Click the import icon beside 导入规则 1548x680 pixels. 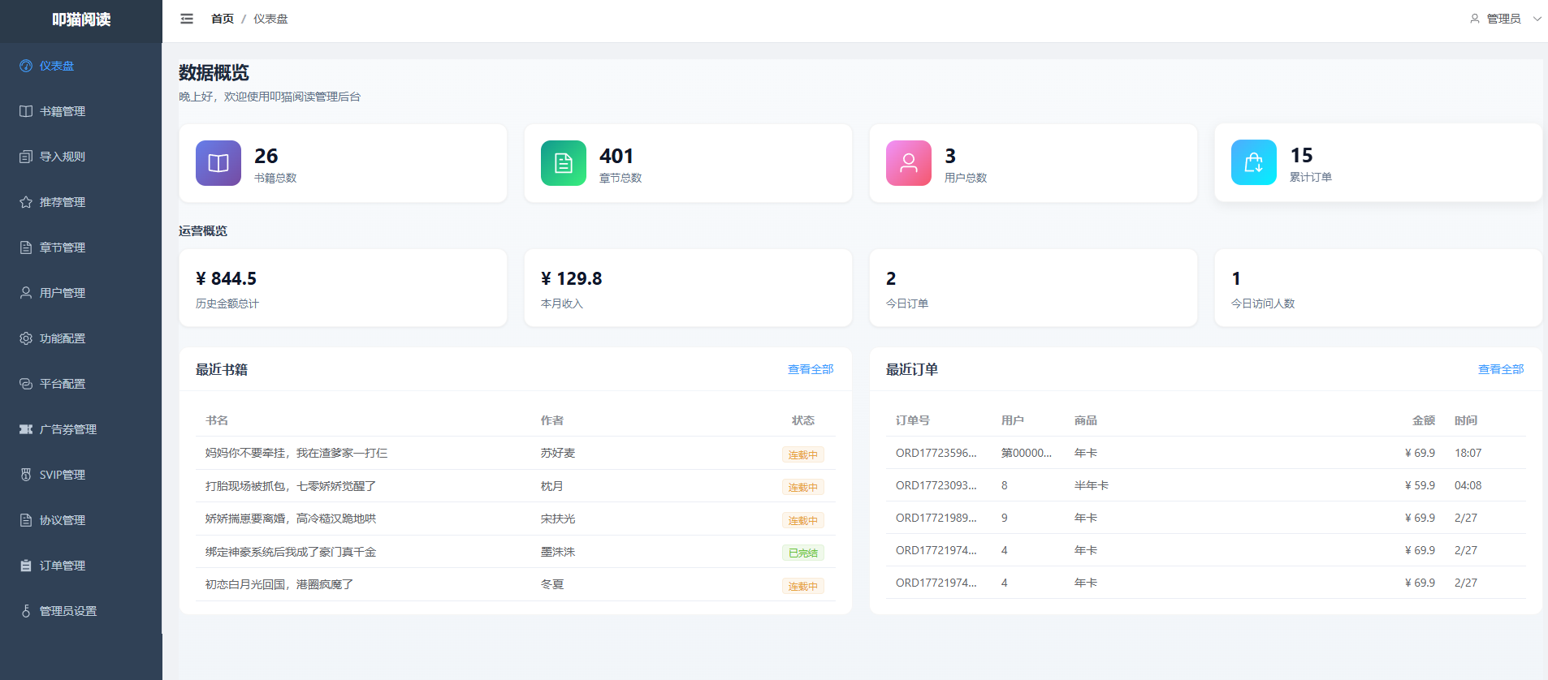(26, 157)
